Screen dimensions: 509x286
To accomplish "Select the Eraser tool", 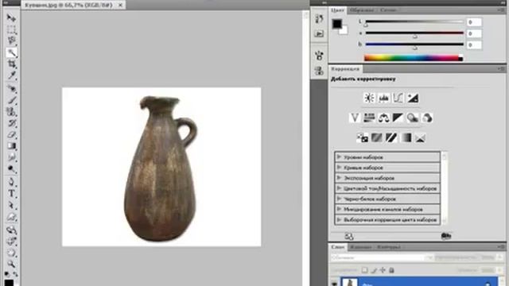I will (x=11, y=134).
